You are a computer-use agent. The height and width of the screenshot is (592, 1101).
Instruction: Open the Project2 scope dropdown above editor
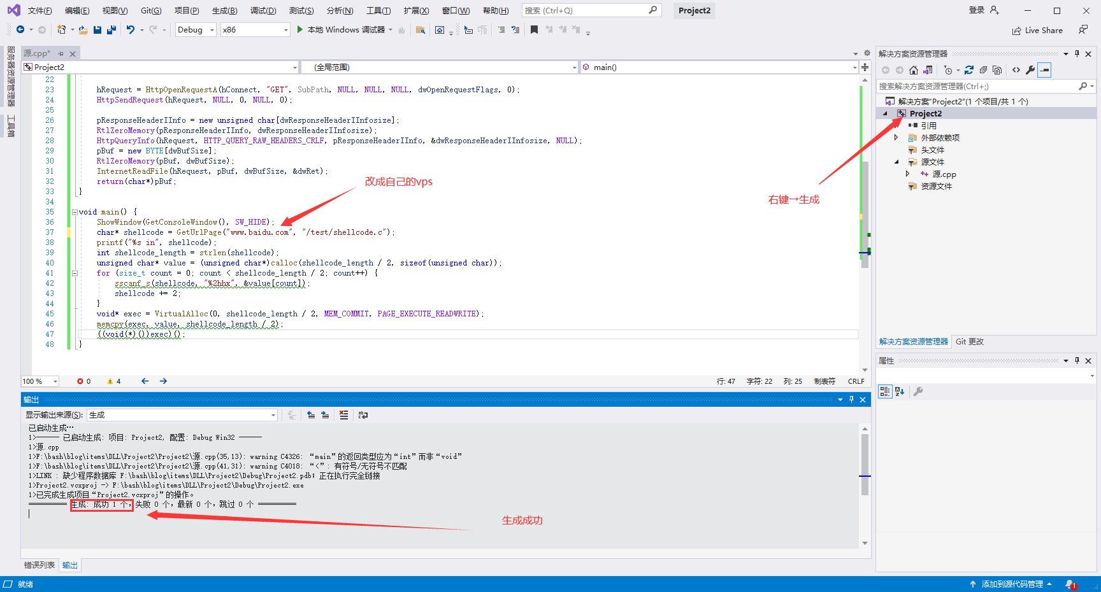161,67
